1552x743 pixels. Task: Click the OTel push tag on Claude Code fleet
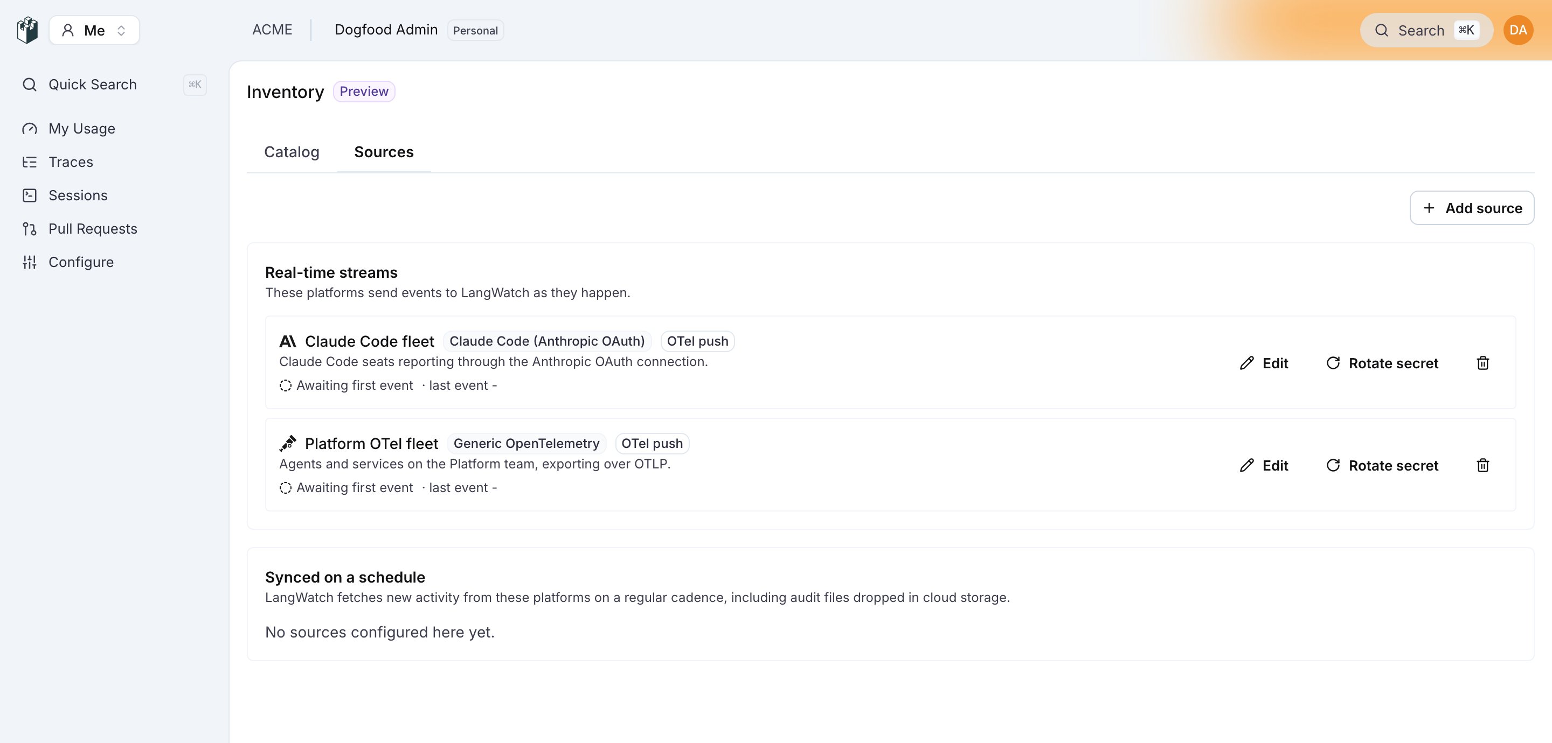[x=698, y=341]
